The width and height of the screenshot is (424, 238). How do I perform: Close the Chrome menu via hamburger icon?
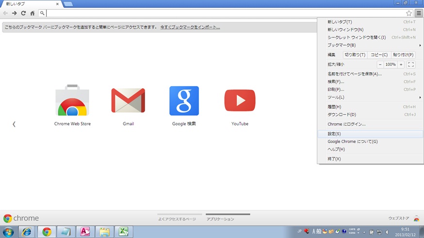click(x=419, y=13)
